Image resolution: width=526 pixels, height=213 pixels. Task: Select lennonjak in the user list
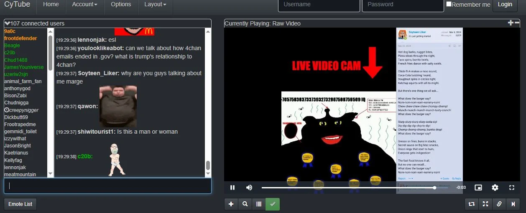click(15, 167)
